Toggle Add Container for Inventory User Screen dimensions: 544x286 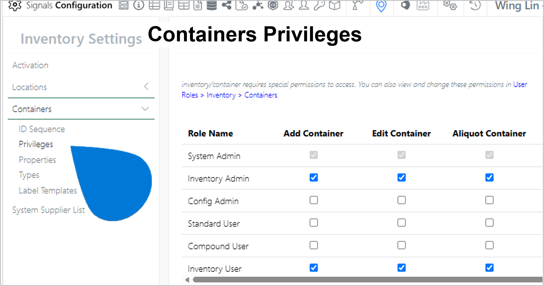[313, 268]
